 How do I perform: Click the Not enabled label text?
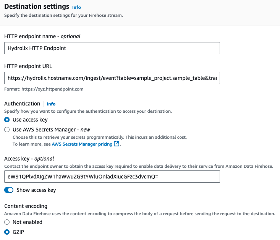[28, 222]
